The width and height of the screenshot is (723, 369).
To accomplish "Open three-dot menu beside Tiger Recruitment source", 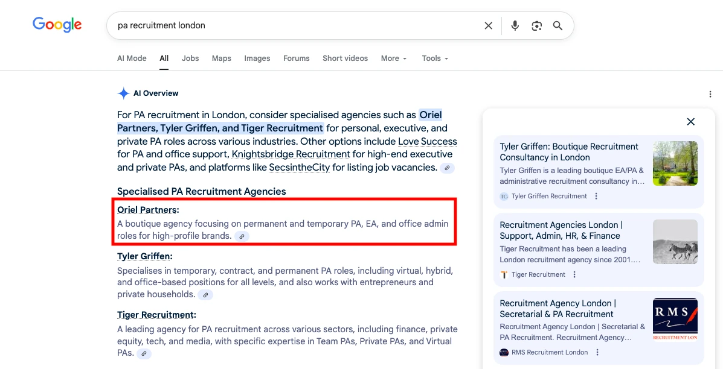I will (x=574, y=274).
